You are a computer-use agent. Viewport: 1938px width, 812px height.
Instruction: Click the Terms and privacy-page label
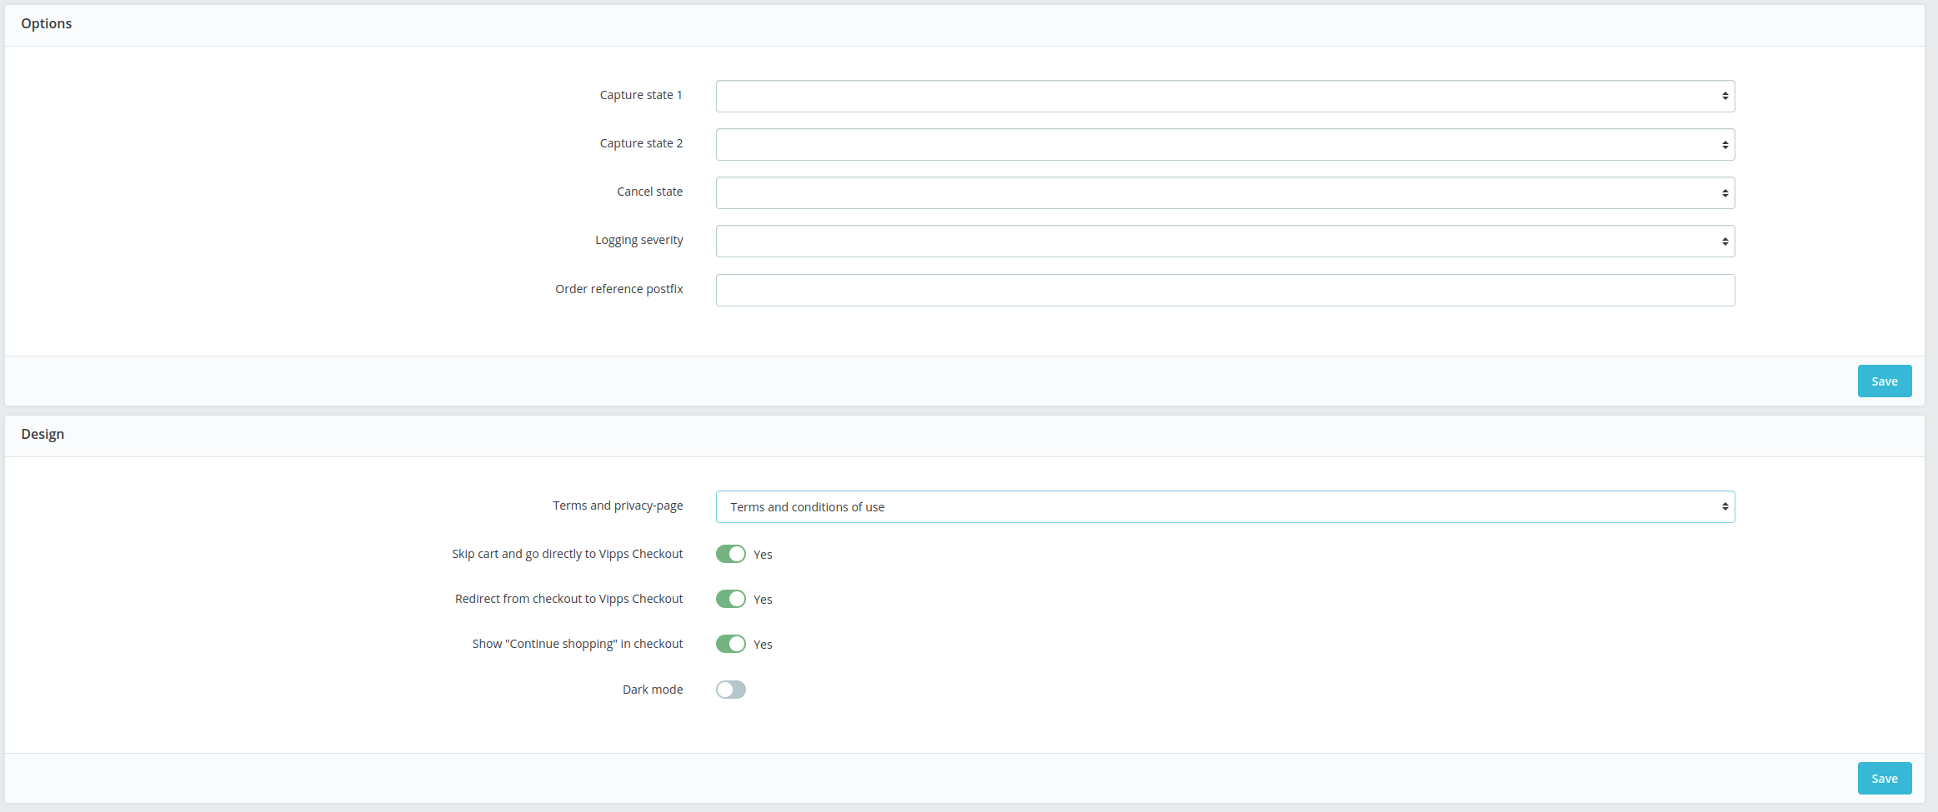point(617,505)
